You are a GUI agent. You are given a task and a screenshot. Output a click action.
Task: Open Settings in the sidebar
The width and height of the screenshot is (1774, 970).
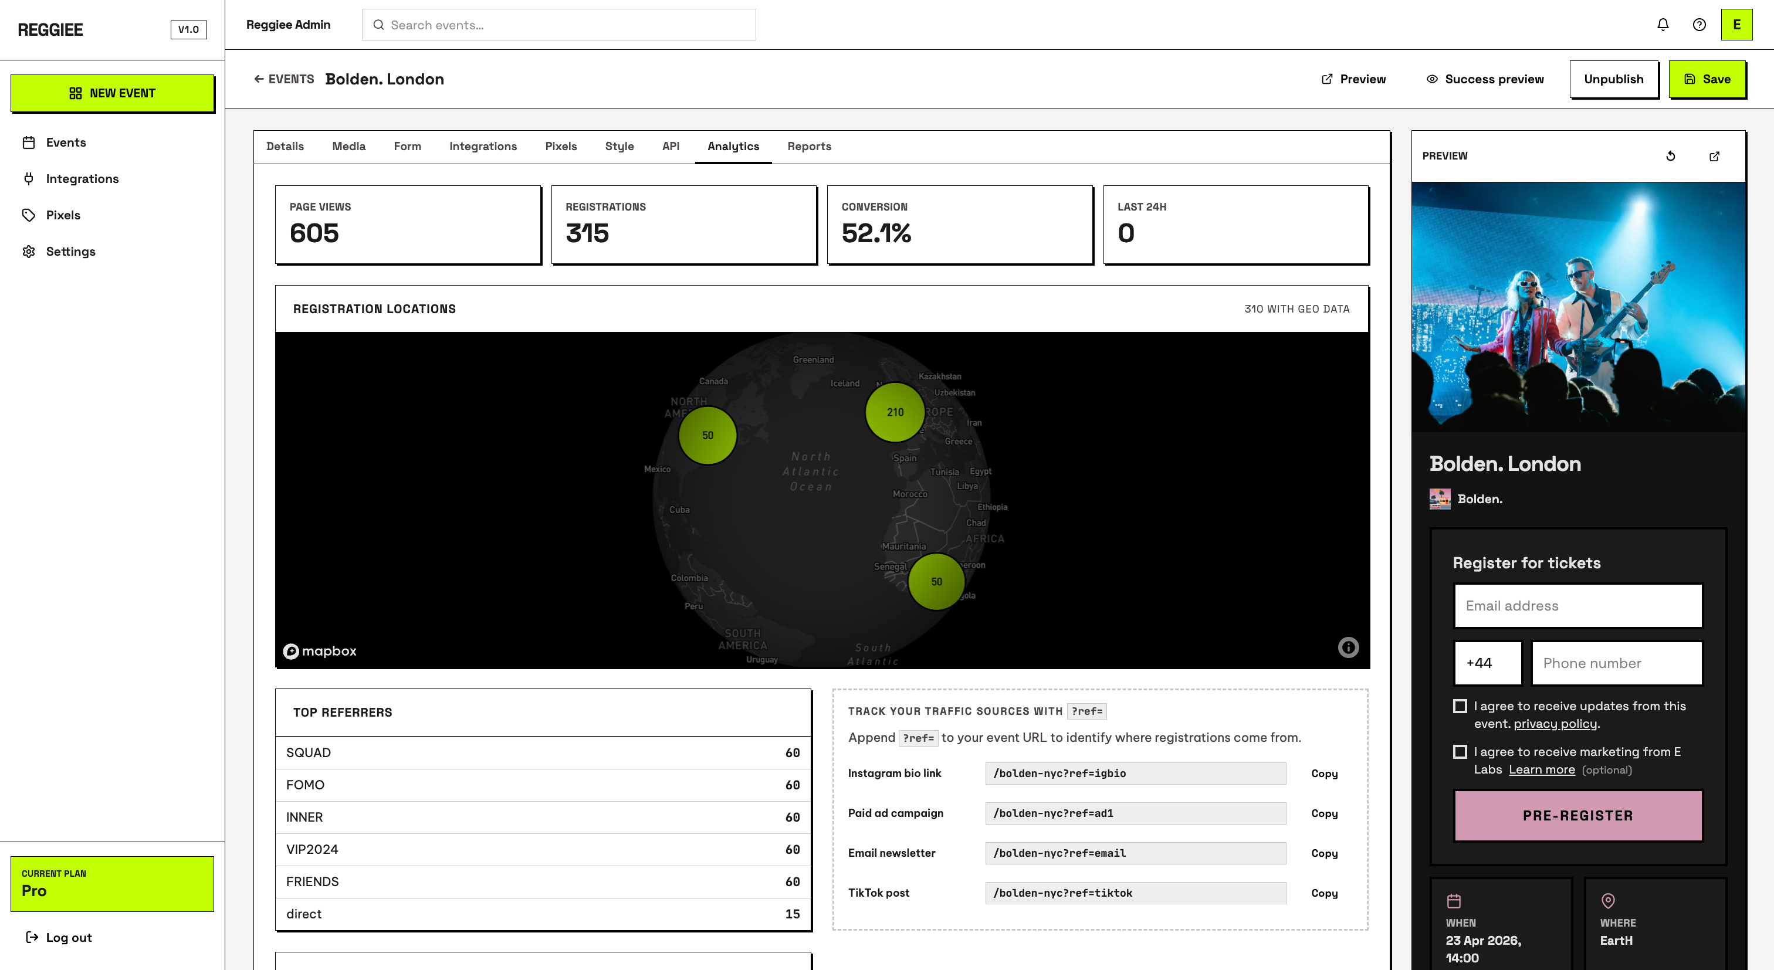click(70, 251)
